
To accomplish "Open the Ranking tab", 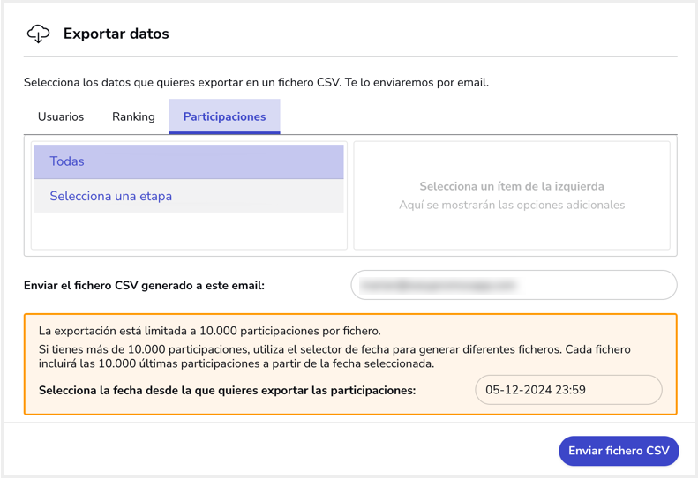I will [x=133, y=116].
